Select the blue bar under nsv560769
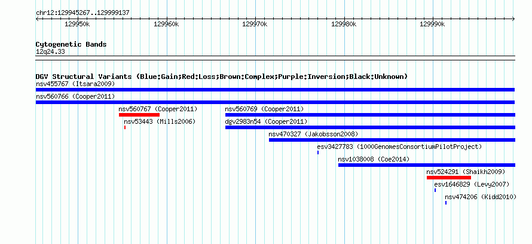 tap(370, 115)
